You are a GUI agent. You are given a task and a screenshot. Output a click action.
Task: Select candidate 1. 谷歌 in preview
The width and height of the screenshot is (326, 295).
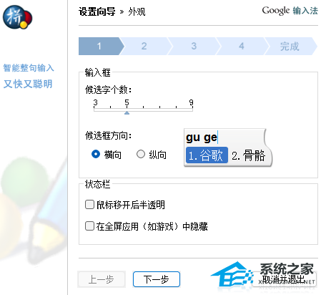[x=207, y=155]
